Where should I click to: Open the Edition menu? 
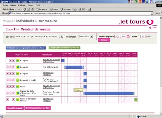coord(13,5)
